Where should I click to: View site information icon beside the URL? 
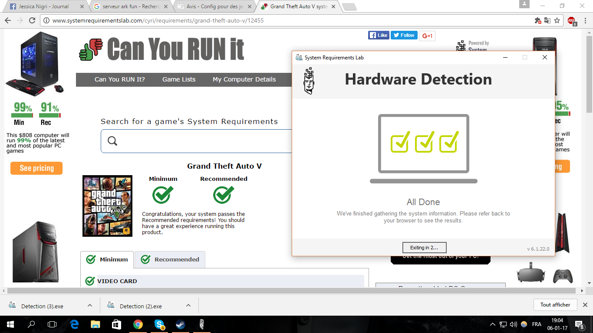[47, 20]
